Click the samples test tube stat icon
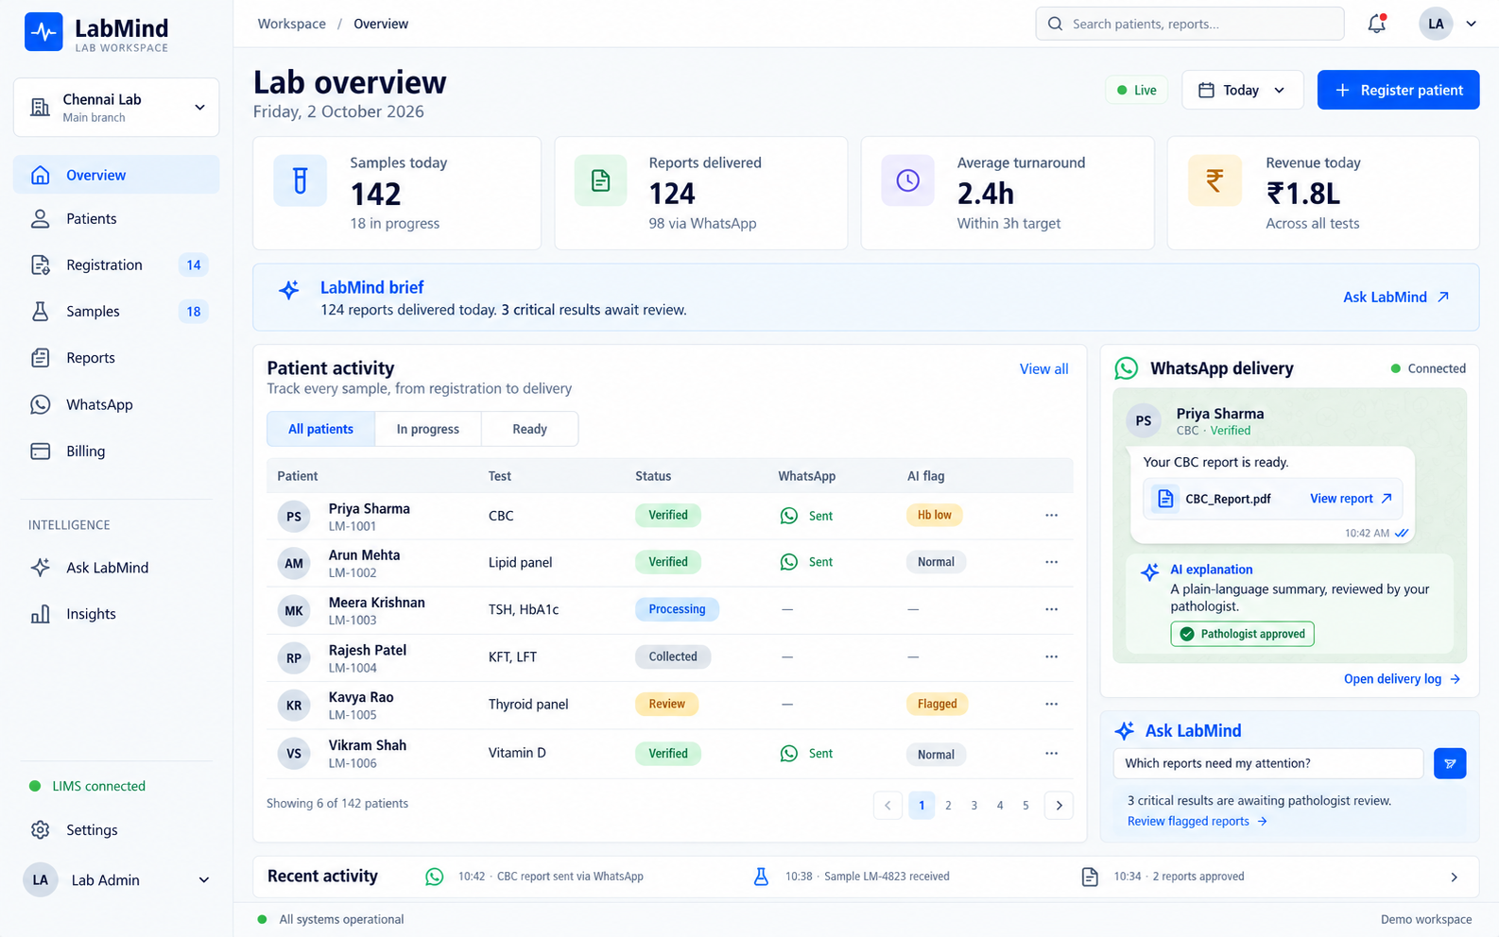Image resolution: width=1499 pixels, height=937 pixels. pyautogui.click(x=300, y=180)
